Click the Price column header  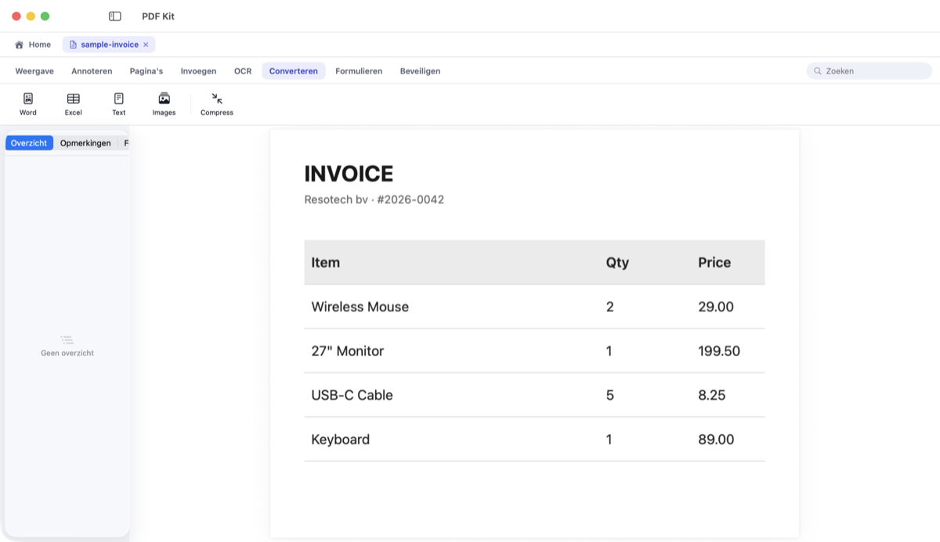[714, 263]
